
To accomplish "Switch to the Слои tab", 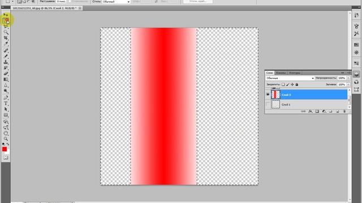I will (x=269, y=73).
